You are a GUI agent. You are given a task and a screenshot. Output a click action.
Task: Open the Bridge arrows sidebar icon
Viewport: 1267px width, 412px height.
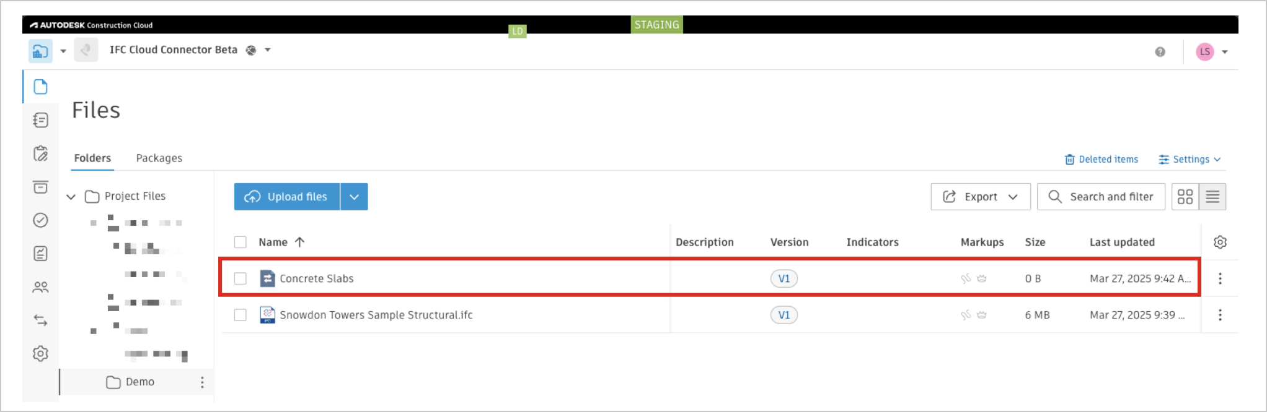point(40,320)
